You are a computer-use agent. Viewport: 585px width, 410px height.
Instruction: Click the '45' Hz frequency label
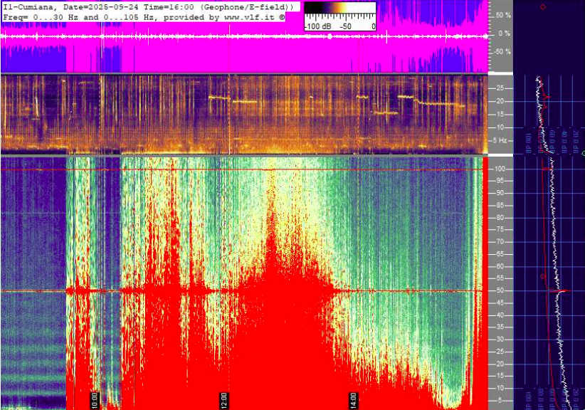[x=500, y=303]
